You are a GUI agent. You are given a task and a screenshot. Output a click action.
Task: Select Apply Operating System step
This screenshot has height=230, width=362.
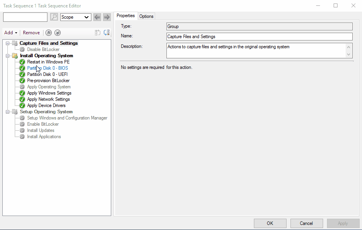pyautogui.click(x=49, y=87)
